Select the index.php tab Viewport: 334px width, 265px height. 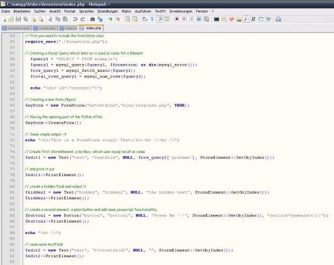(91, 27)
